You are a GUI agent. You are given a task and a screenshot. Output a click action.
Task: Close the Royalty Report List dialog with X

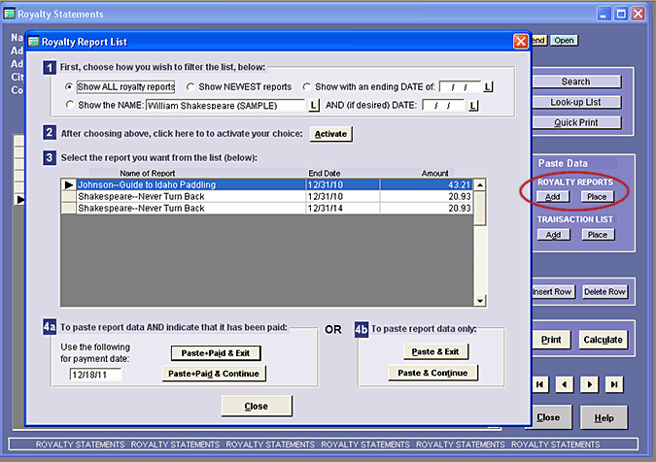point(521,42)
